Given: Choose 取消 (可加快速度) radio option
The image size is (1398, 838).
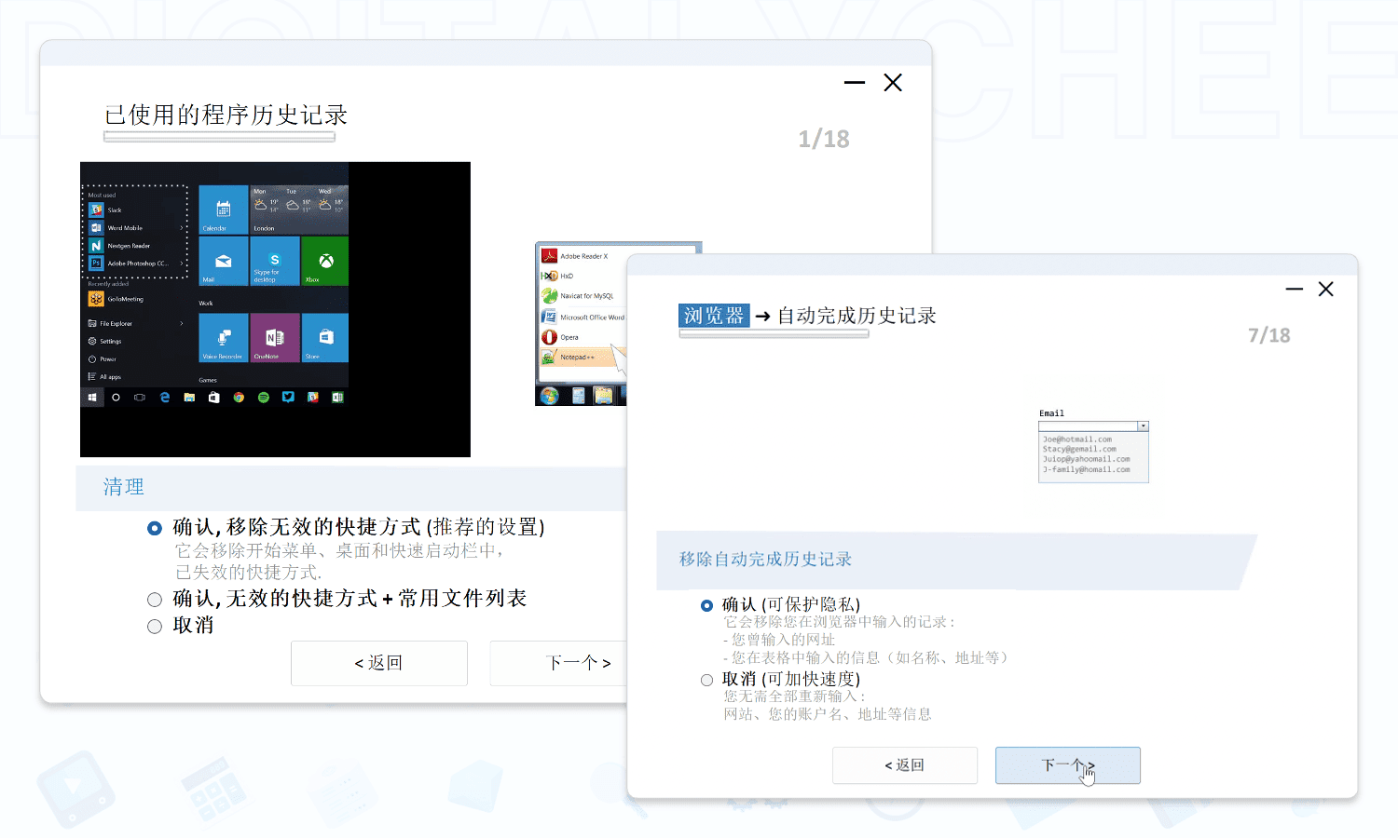Looking at the screenshot, I should click(706, 680).
